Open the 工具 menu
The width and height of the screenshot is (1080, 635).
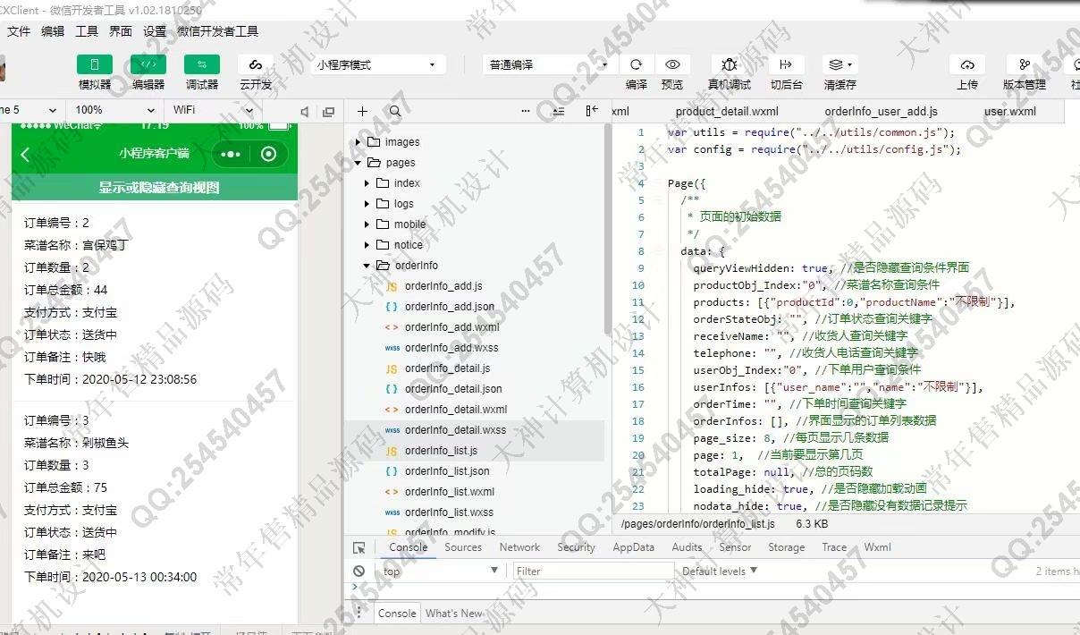(x=87, y=31)
